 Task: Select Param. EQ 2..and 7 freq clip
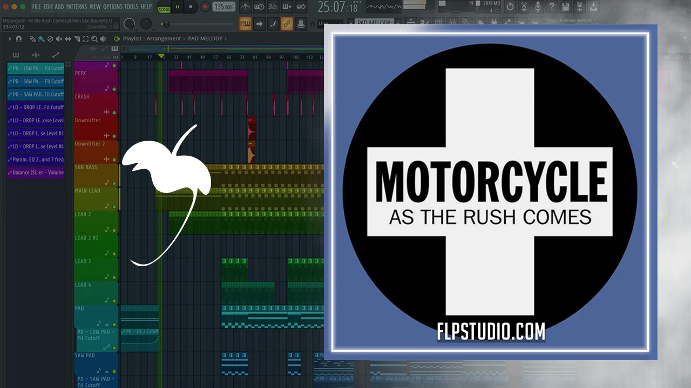pos(36,160)
